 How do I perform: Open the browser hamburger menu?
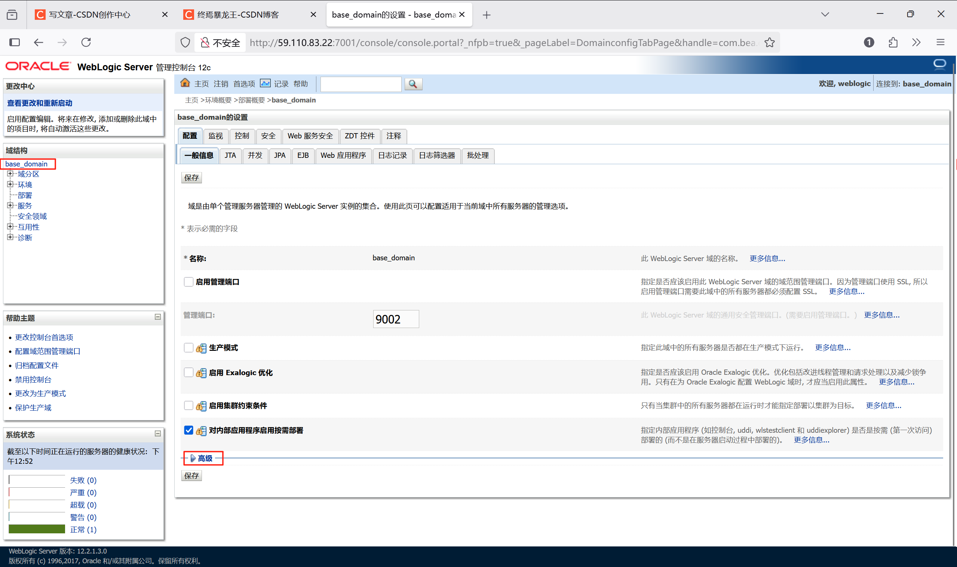click(940, 42)
